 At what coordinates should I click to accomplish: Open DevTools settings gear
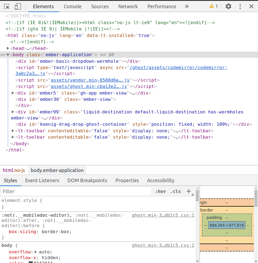228,6
